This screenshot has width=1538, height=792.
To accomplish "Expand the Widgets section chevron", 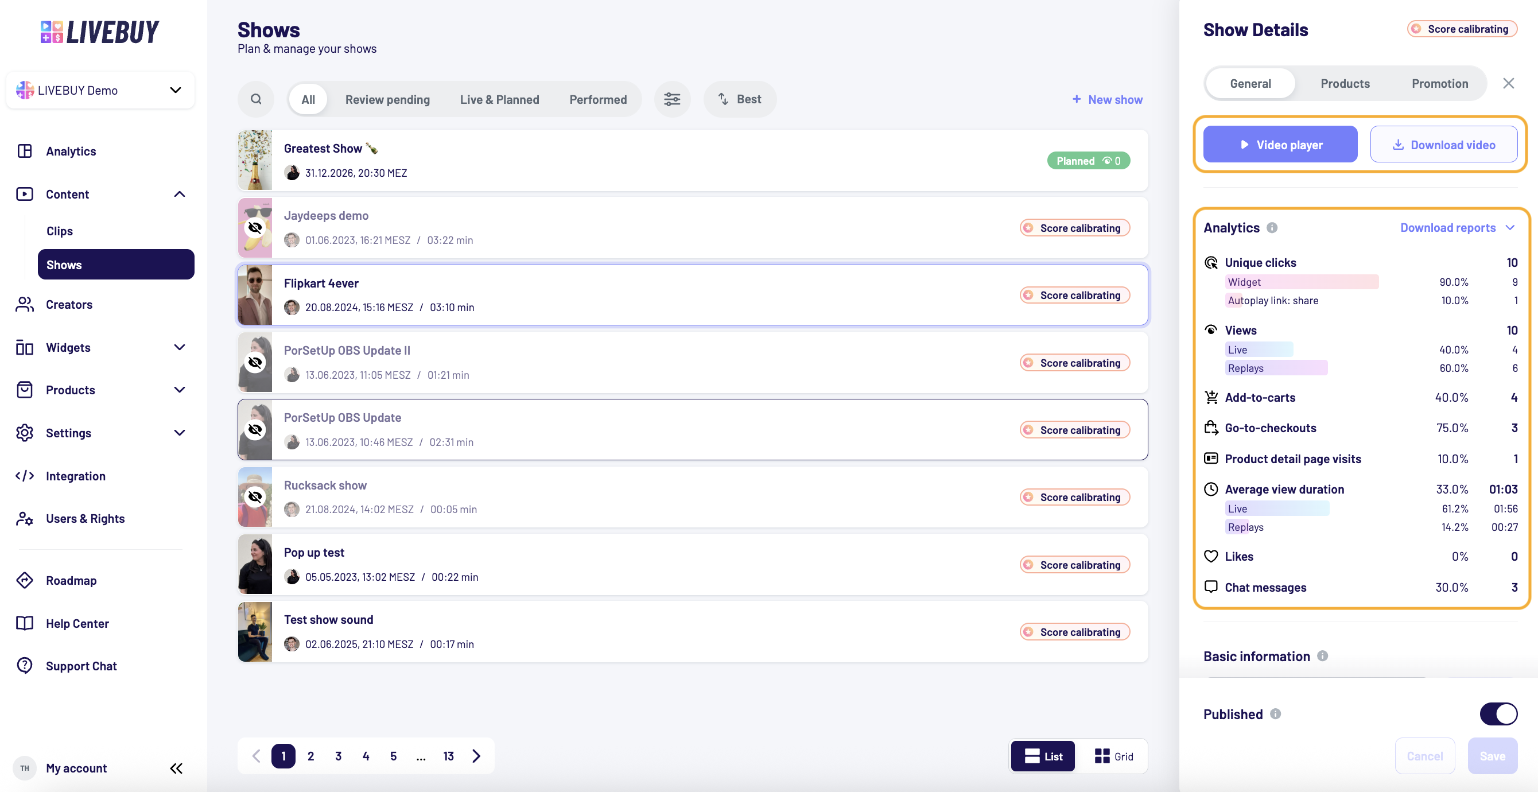I will point(179,348).
